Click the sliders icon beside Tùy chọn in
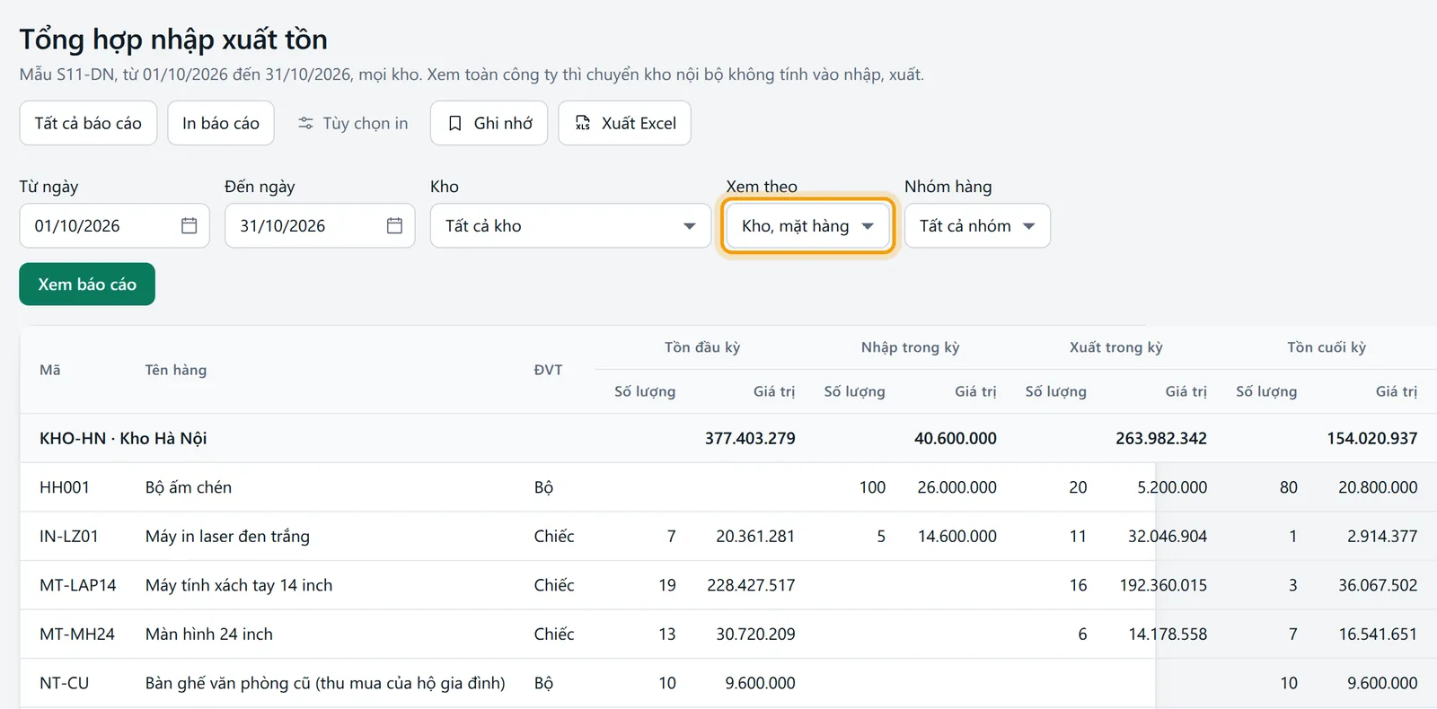 pyautogui.click(x=306, y=123)
